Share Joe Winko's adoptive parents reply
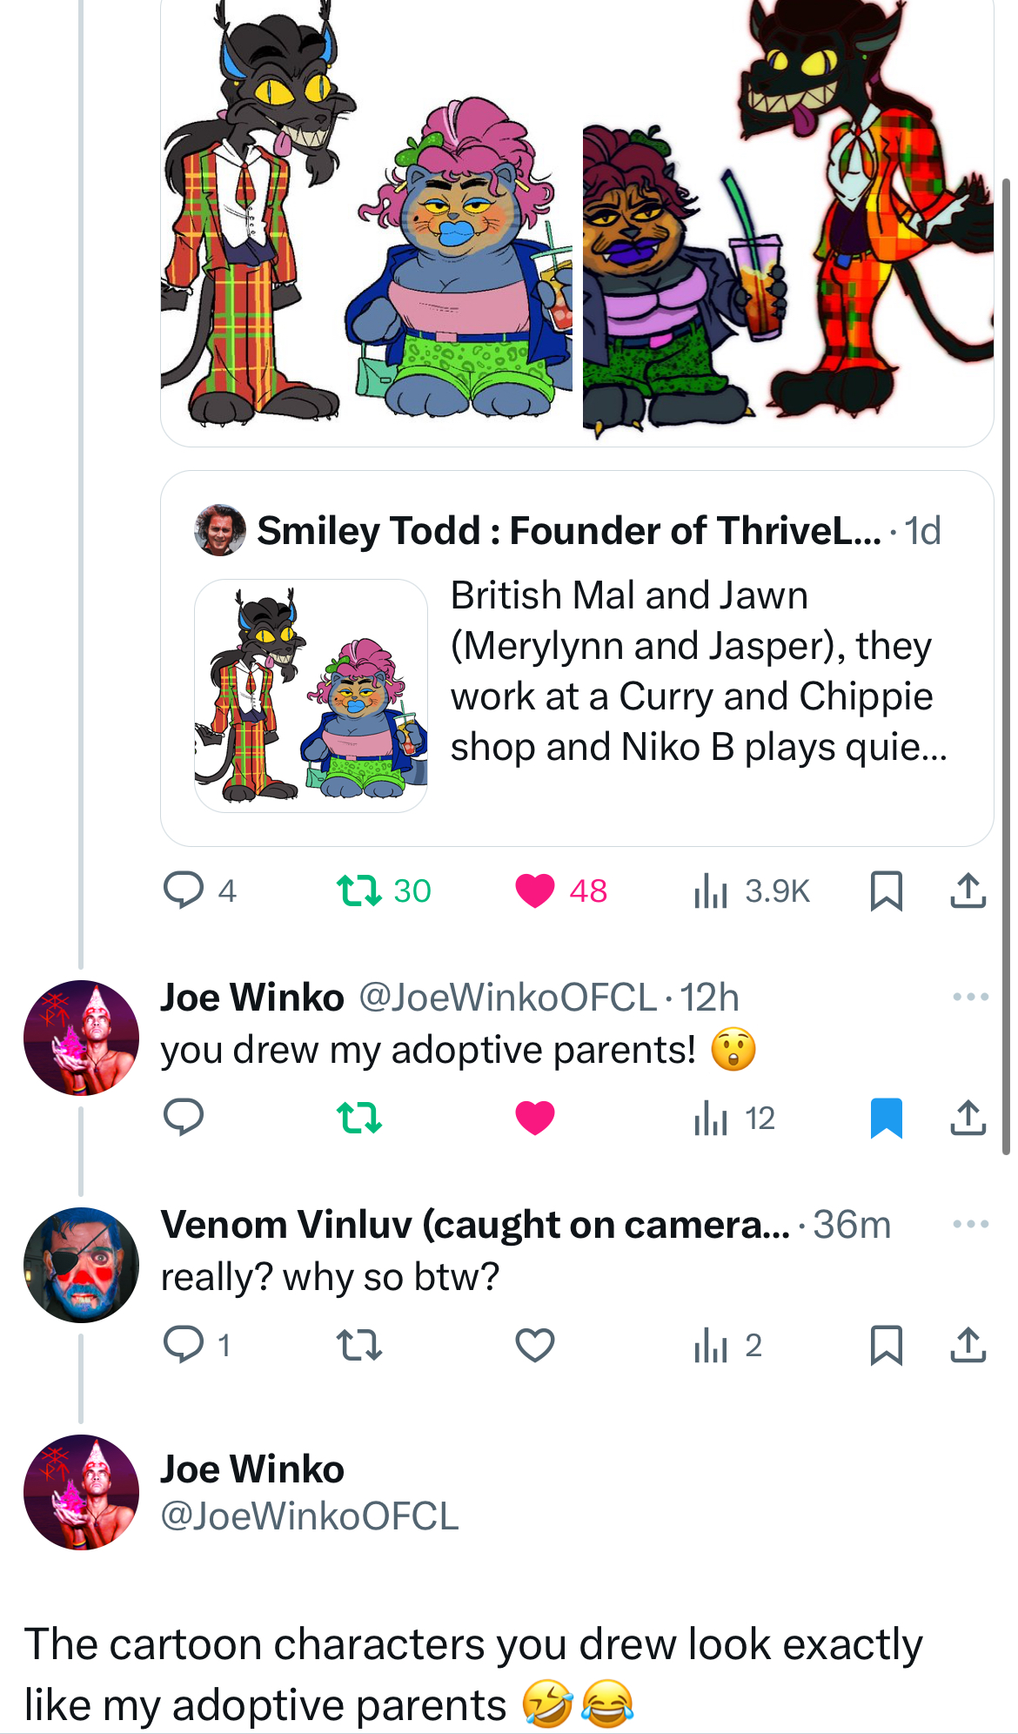 pos(968,1118)
